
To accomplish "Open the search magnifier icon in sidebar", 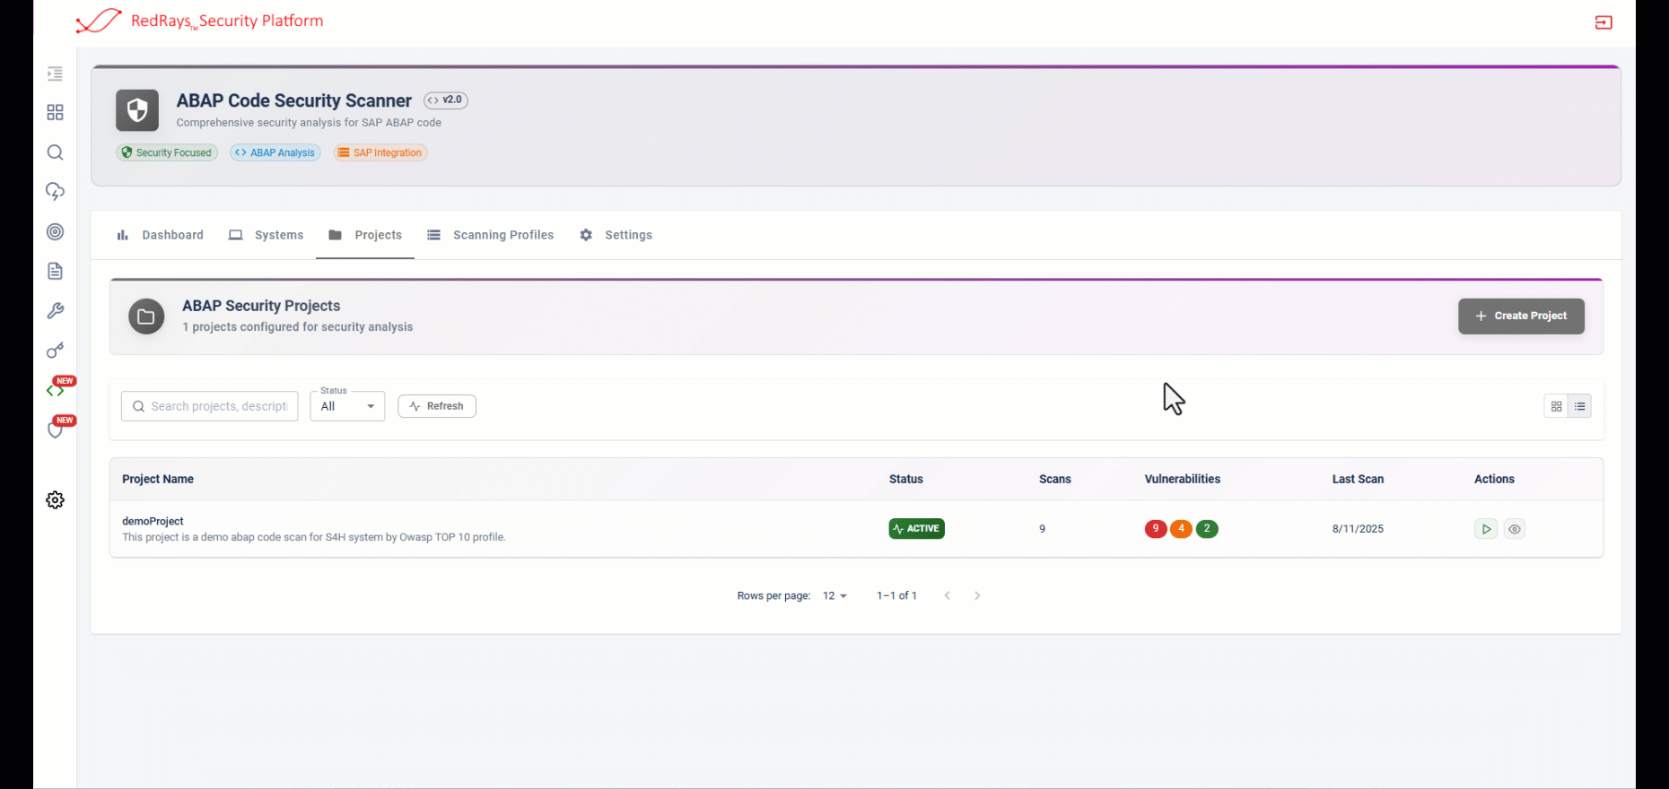I will [x=55, y=152].
